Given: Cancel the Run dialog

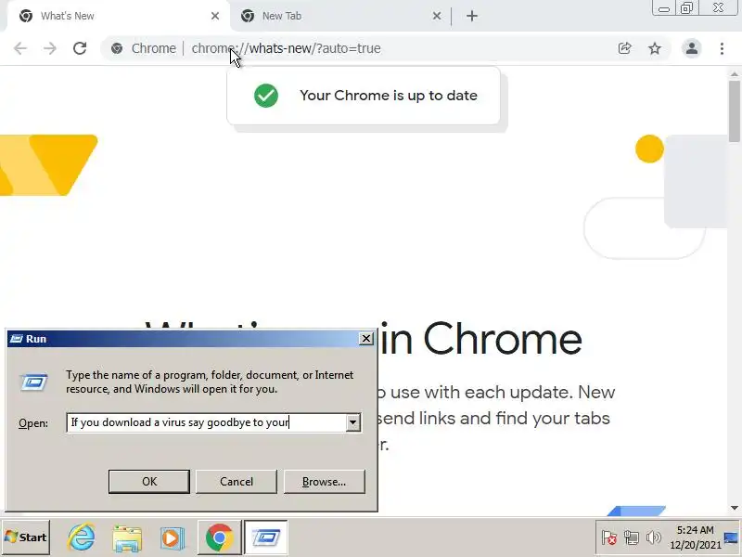Looking at the screenshot, I should pos(237,482).
